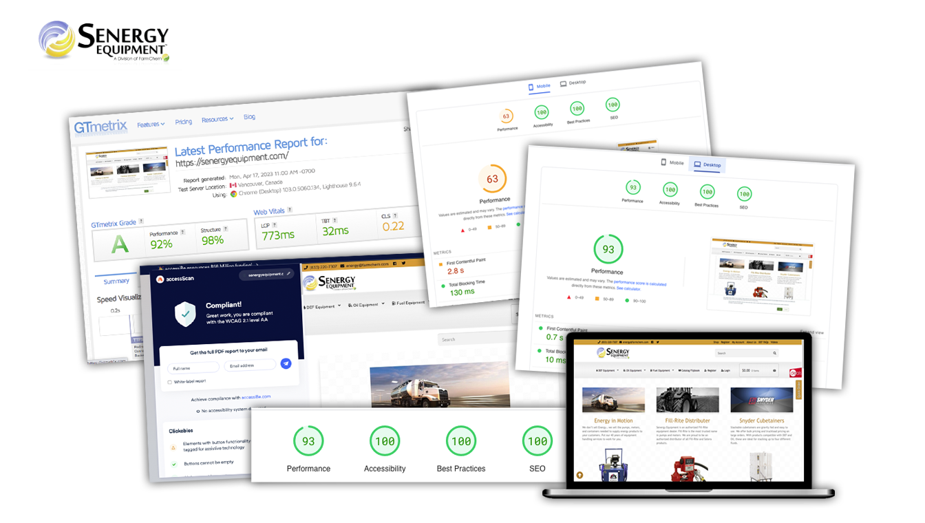Select the Mobile tab in the top report
The width and height of the screenshot is (925, 523).
coord(540,87)
